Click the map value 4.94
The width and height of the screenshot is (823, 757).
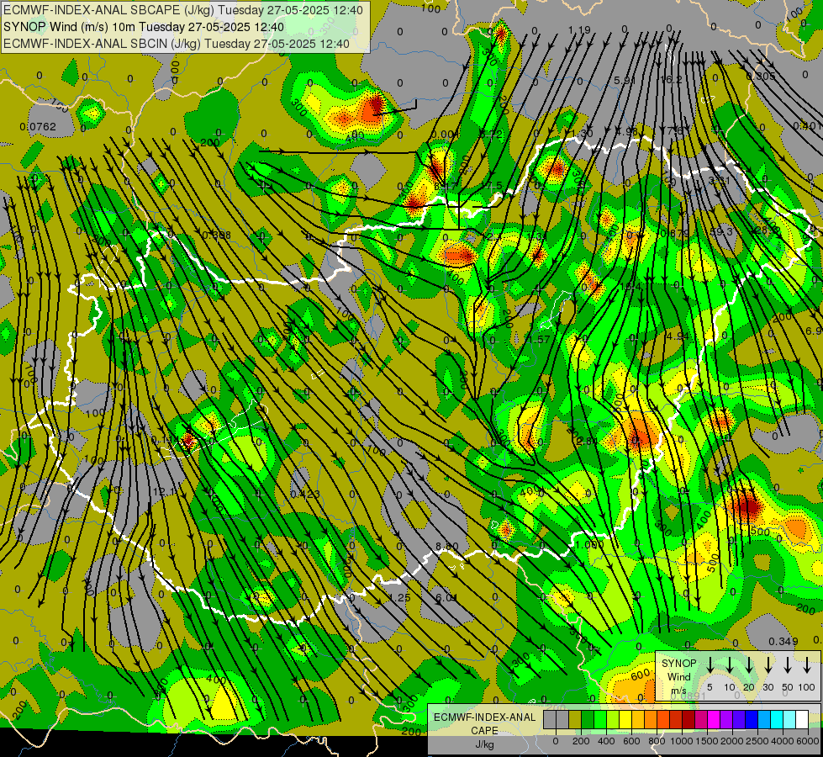click(677, 336)
